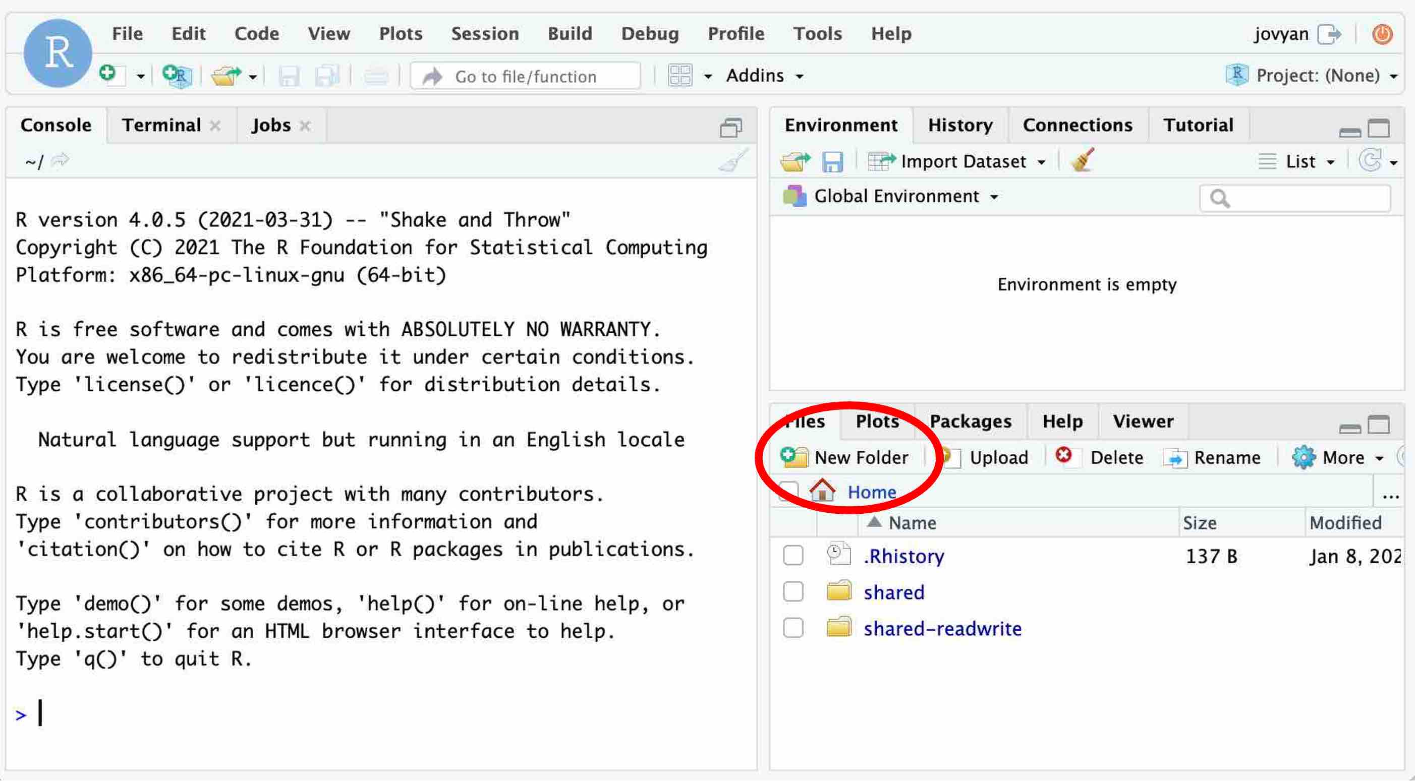1415x781 pixels.
Task: Sort files by the Size column header
Action: click(1199, 522)
